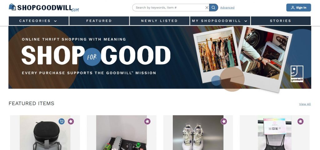320x150 pixels.
Task: Click the Goodwill smiling face logo in banner
Action: click(x=297, y=74)
